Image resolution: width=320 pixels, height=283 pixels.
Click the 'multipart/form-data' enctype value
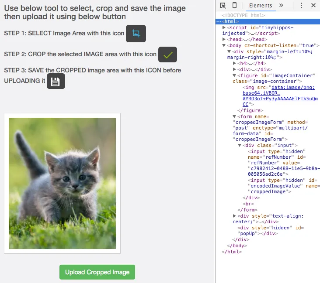coord(270,131)
